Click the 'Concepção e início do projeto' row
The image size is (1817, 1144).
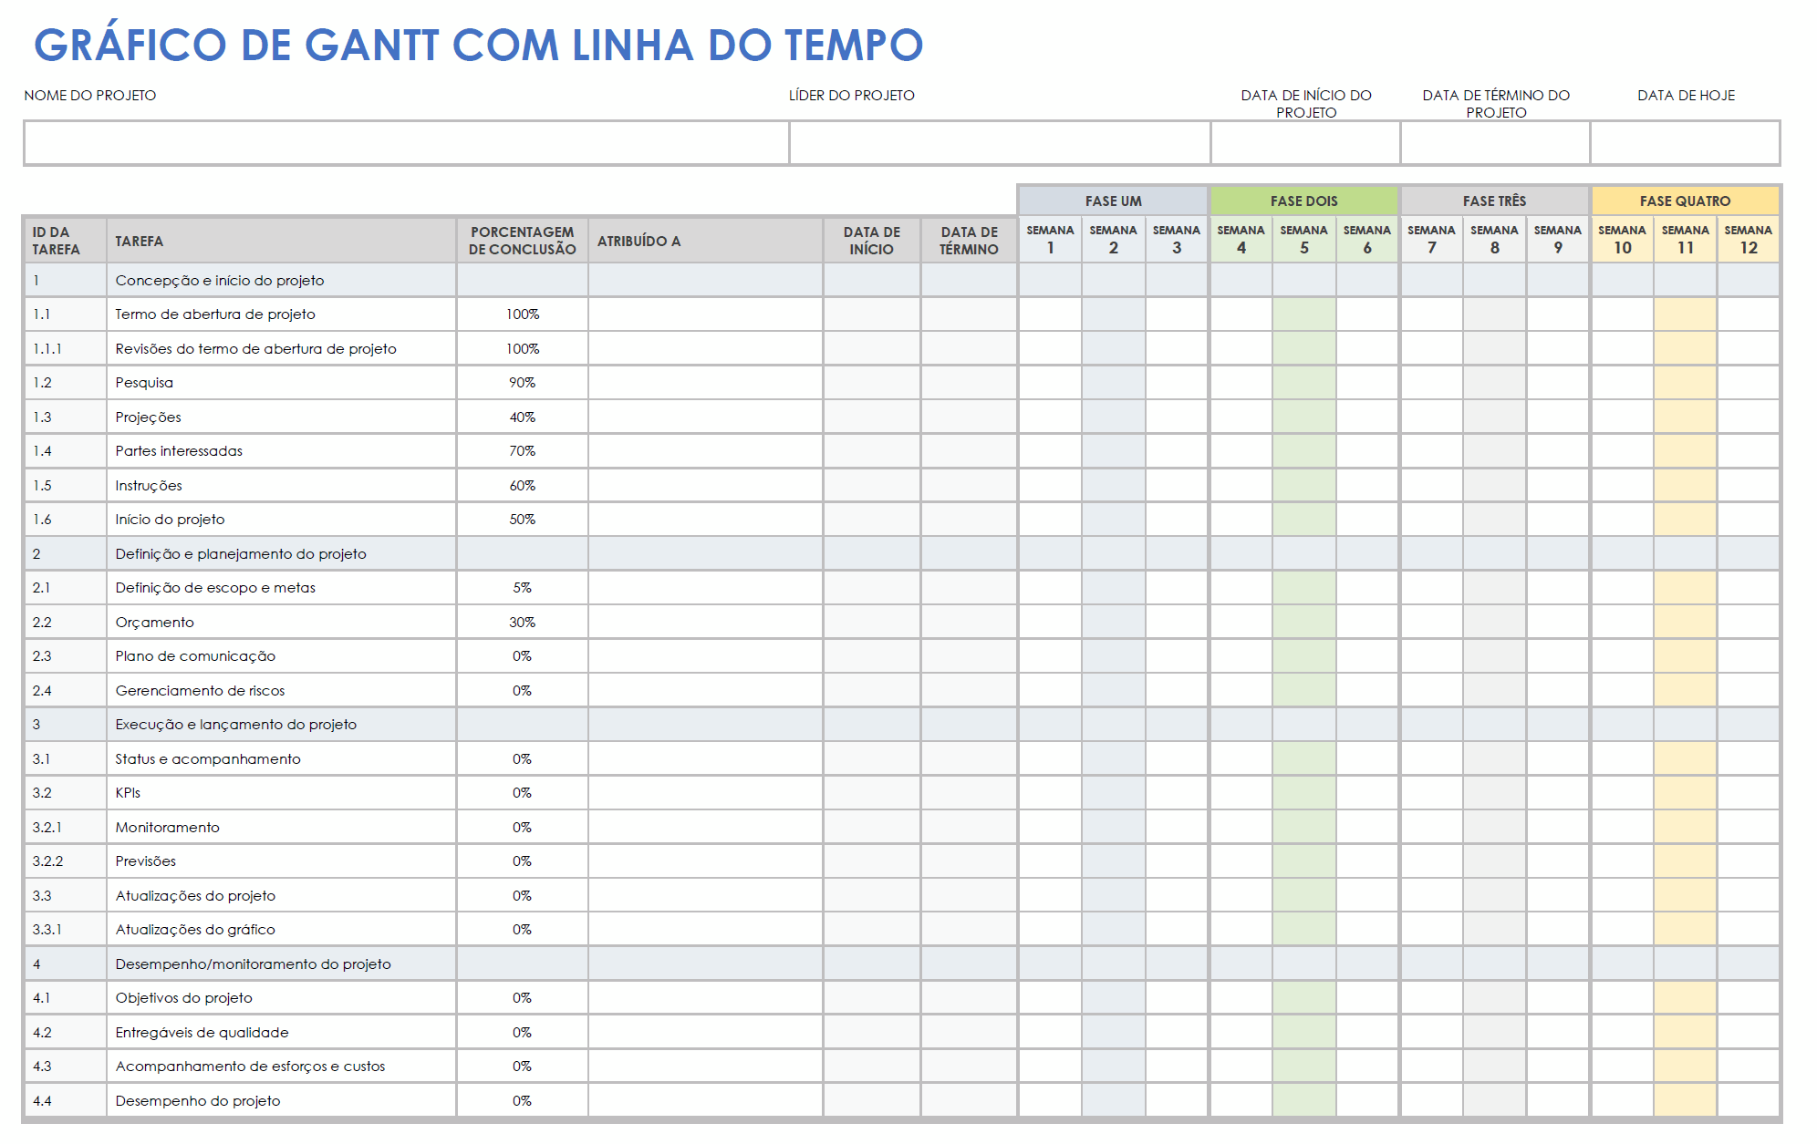901,280
